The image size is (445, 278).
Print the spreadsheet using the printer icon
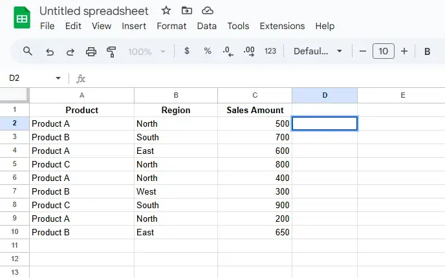(x=91, y=51)
